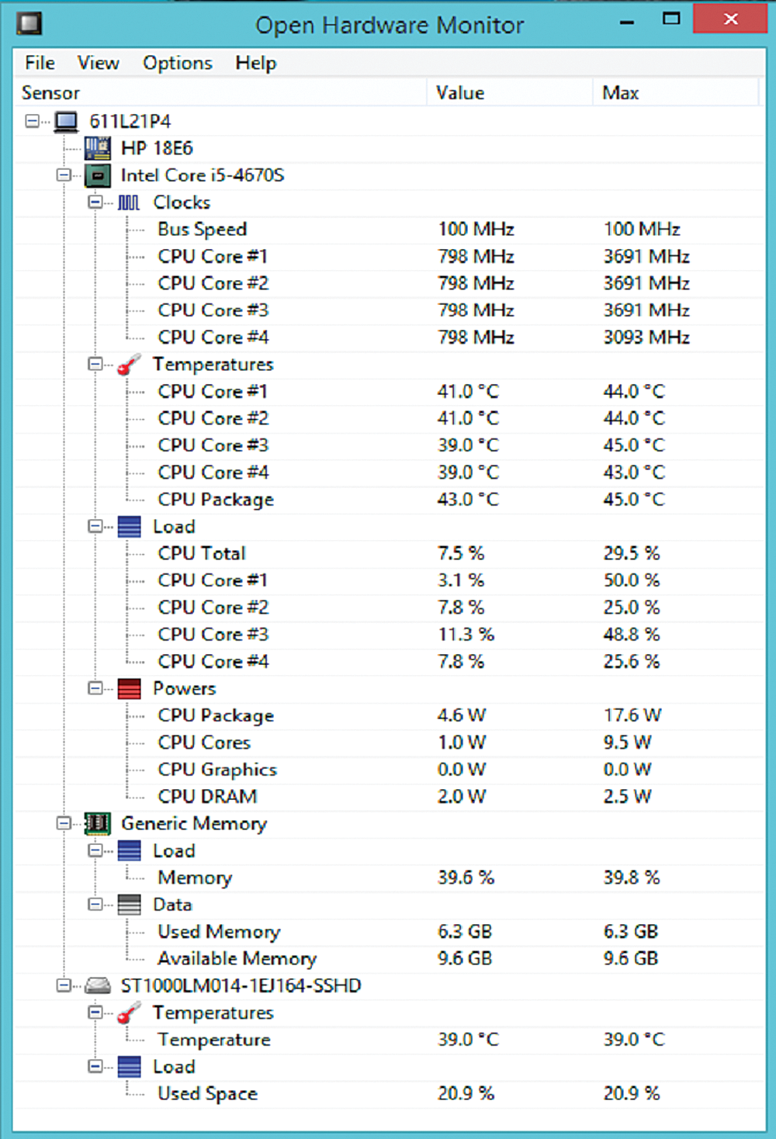Image resolution: width=776 pixels, height=1139 pixels.
Task: Click the ST1000LM014 hard drive icon
Action: [98, 986]
